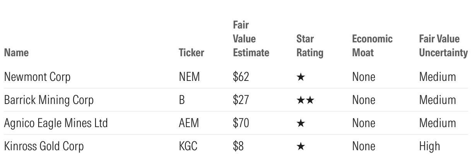Click Barrick Mining Corp's two-star rating

tap(305, 101)
